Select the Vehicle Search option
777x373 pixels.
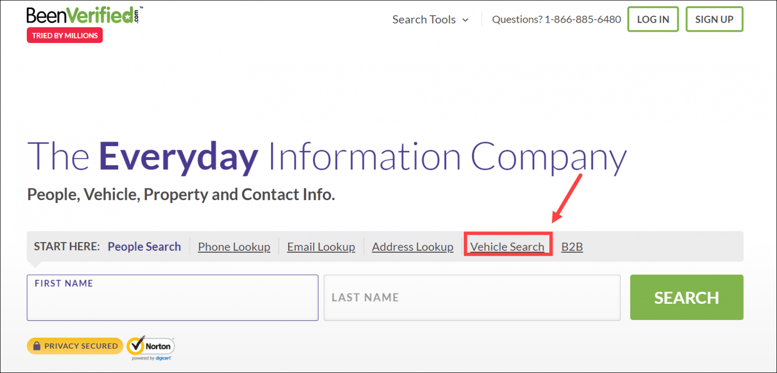507,247
